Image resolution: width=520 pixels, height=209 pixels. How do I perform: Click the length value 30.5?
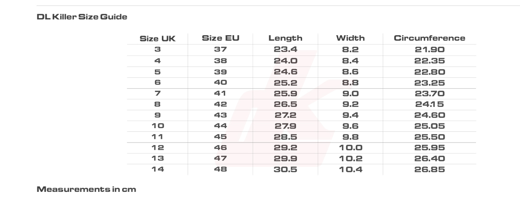pyautogui.click(x=285, y=170)
